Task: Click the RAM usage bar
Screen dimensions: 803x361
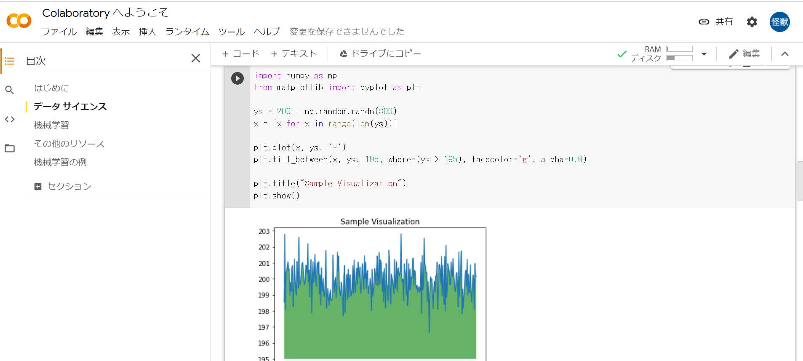Action: point(680,49)
